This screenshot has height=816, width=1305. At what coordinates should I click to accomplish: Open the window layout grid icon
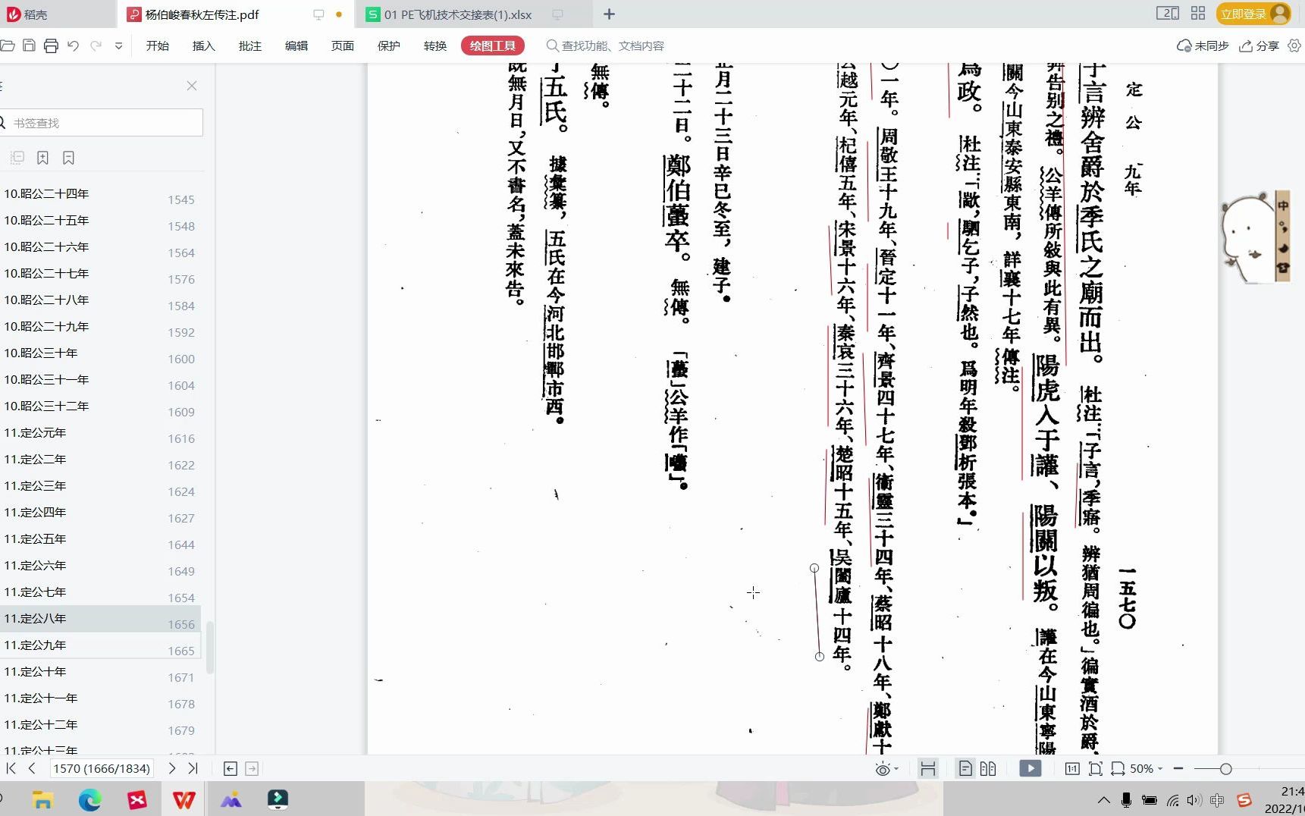coord(1198,13)
